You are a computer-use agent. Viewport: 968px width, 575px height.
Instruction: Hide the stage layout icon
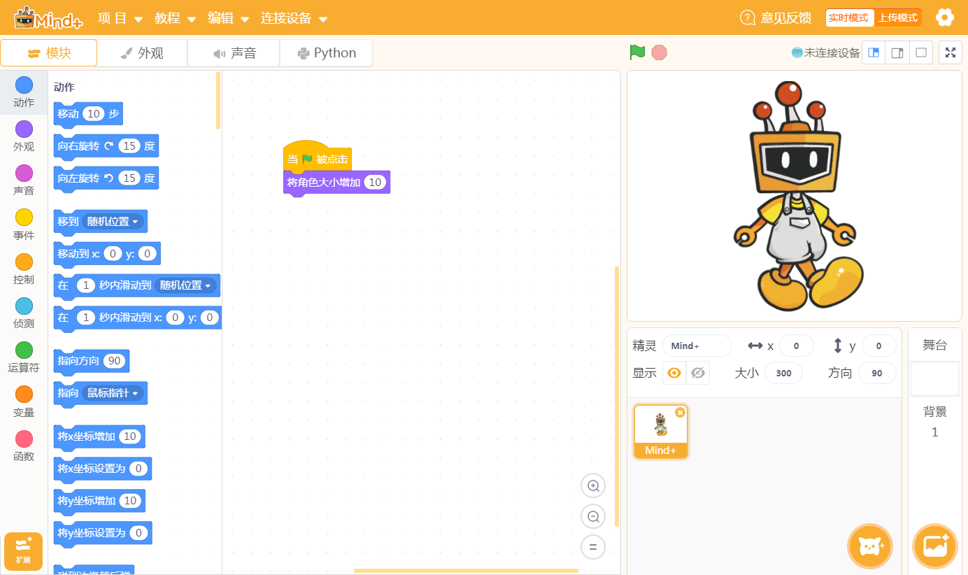[921, 52]
